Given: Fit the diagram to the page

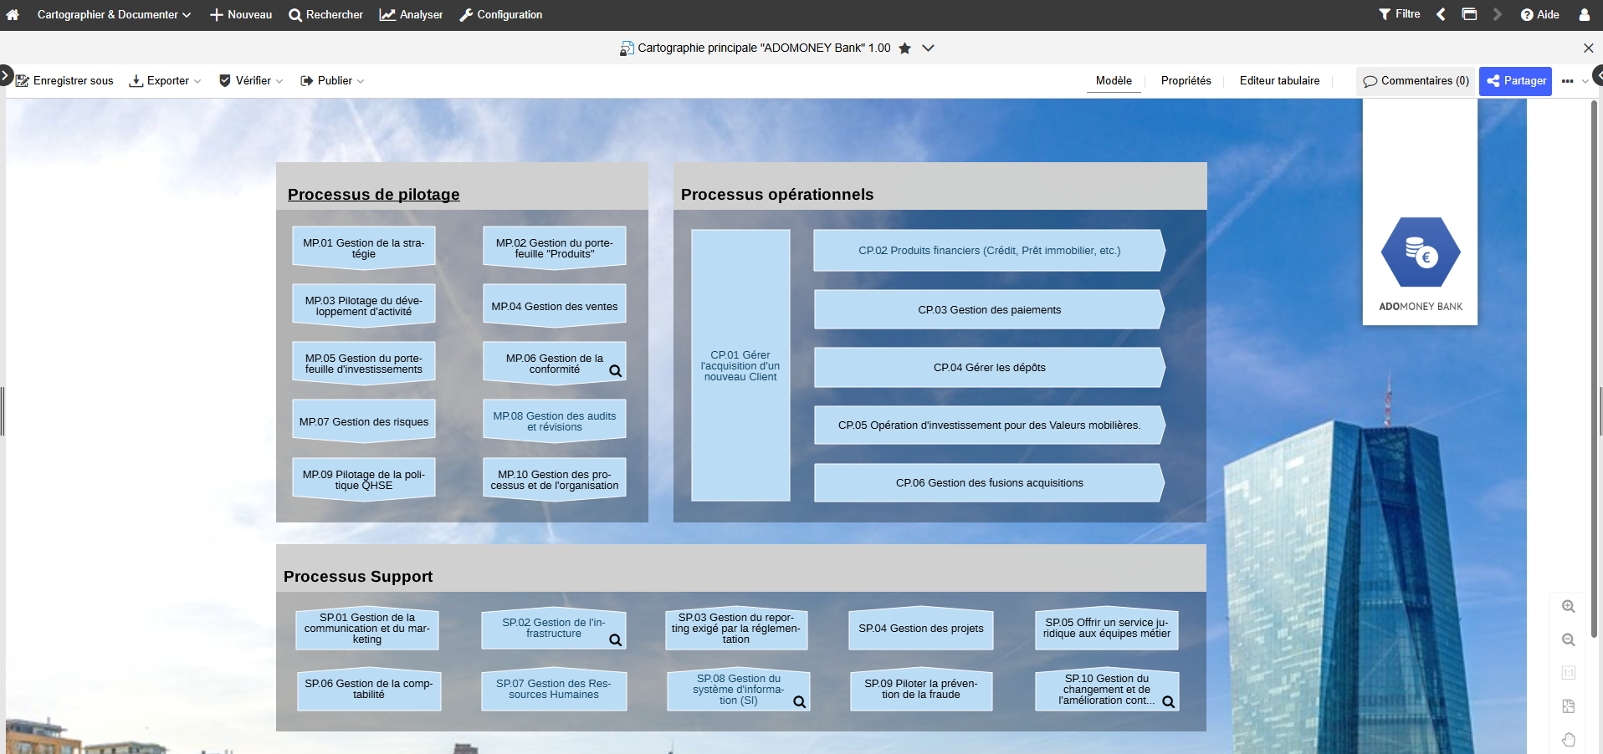Looking at the screenshot, I should coord(1568,706).
